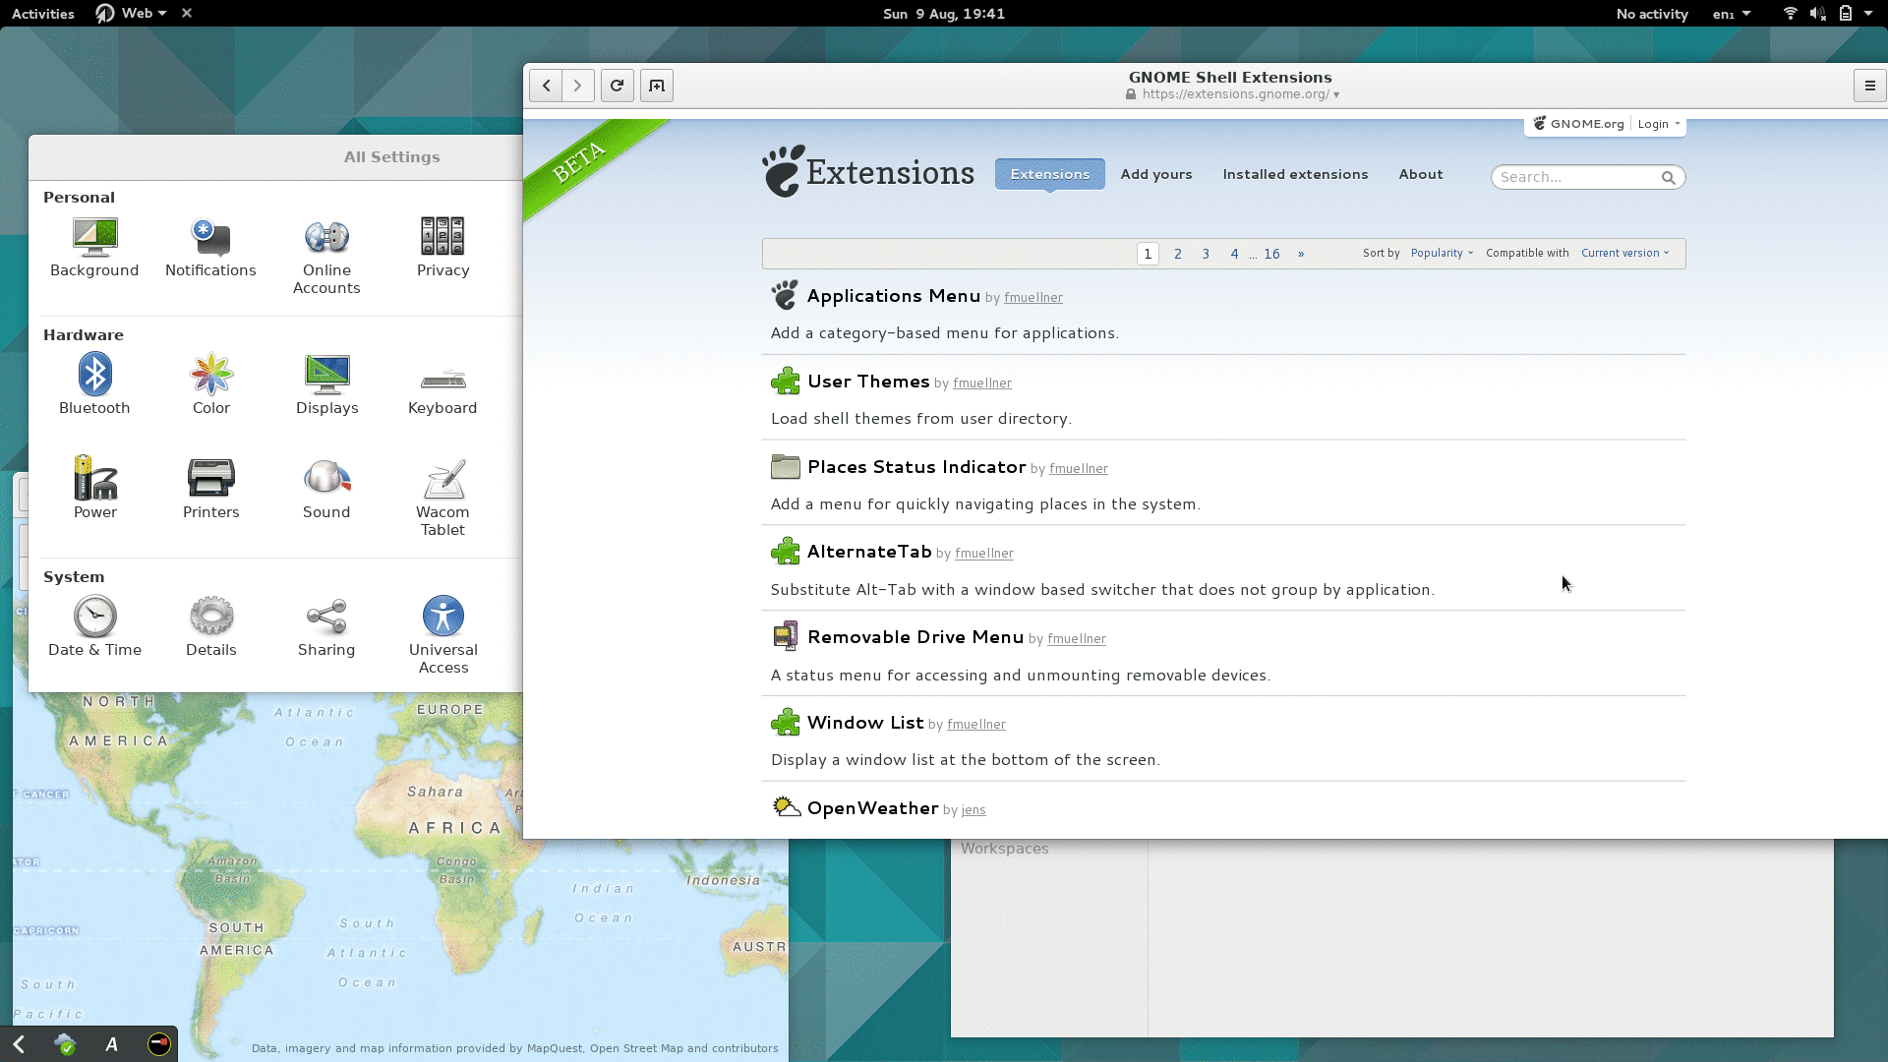1888x1062 pixels.
Task: Open Sound settings panel
Action: pos(326,489)
